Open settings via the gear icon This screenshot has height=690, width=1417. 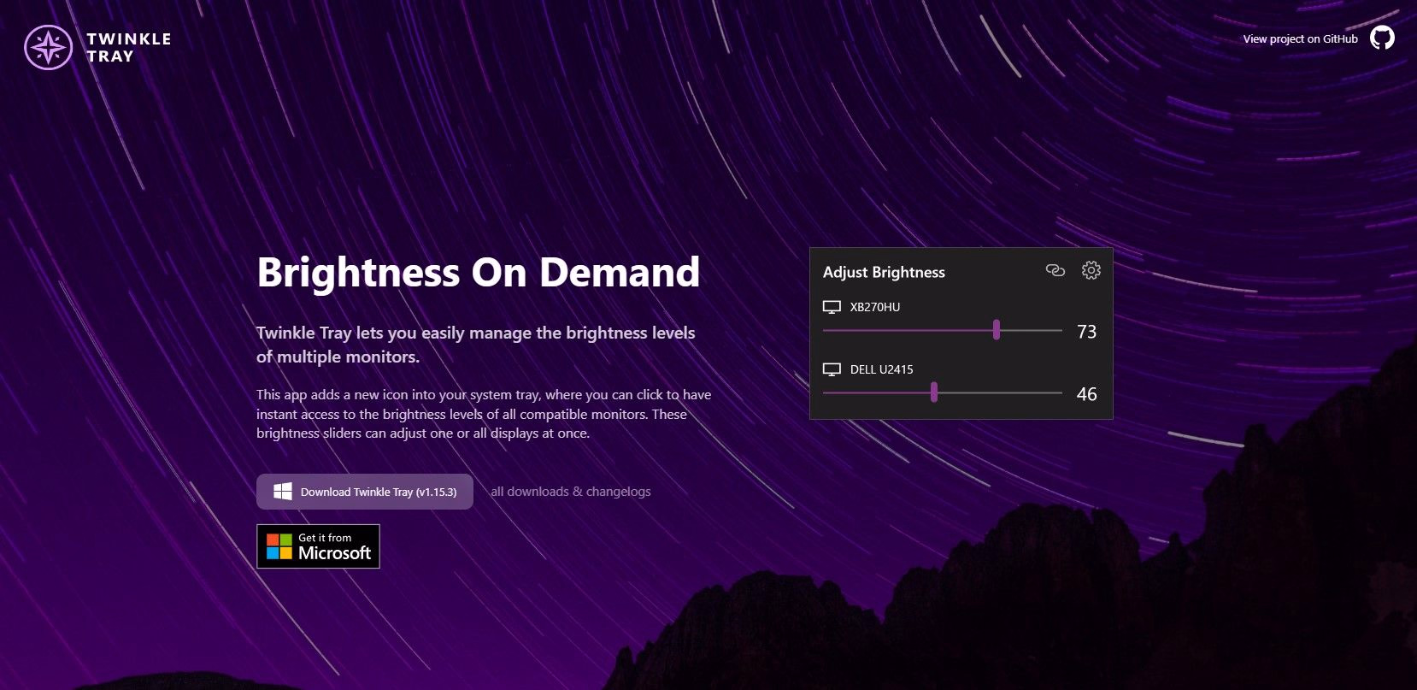pos(1091,271)
